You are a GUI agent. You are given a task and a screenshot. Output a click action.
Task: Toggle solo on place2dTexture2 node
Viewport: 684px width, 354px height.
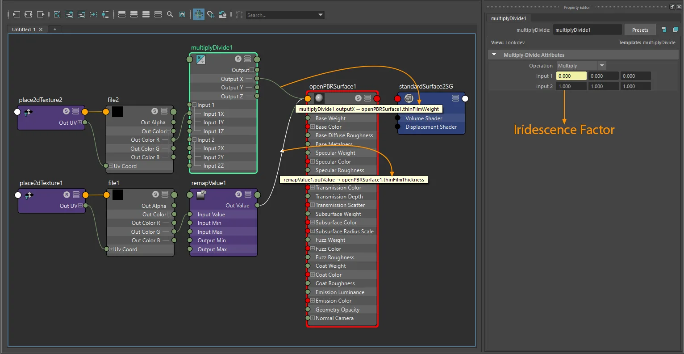click(x=66, y=111)
